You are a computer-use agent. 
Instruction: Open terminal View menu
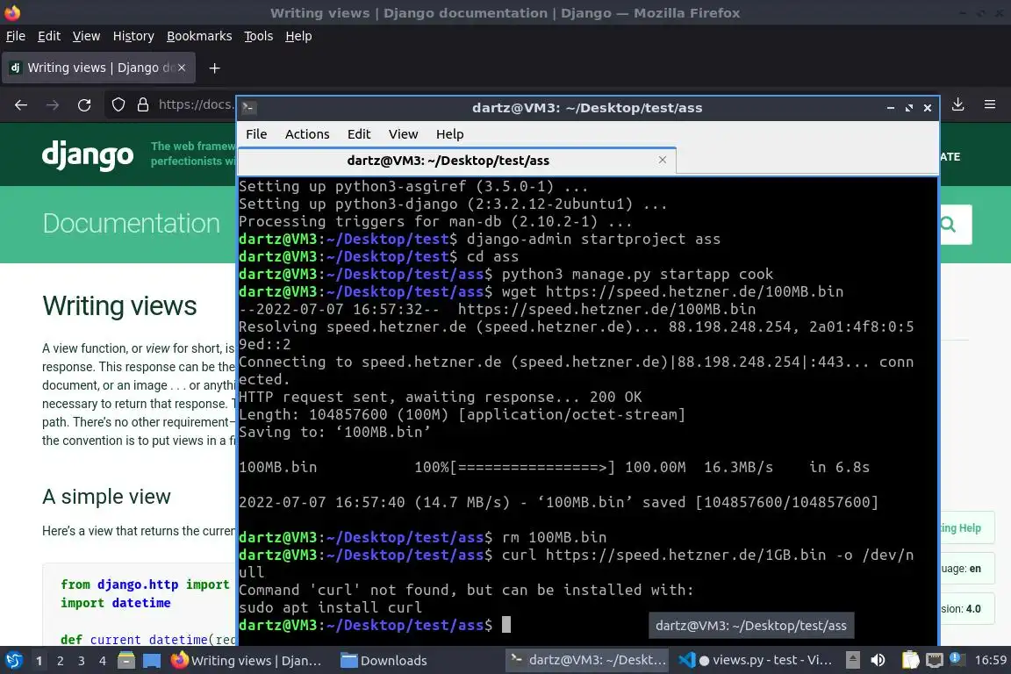point(403,134)
